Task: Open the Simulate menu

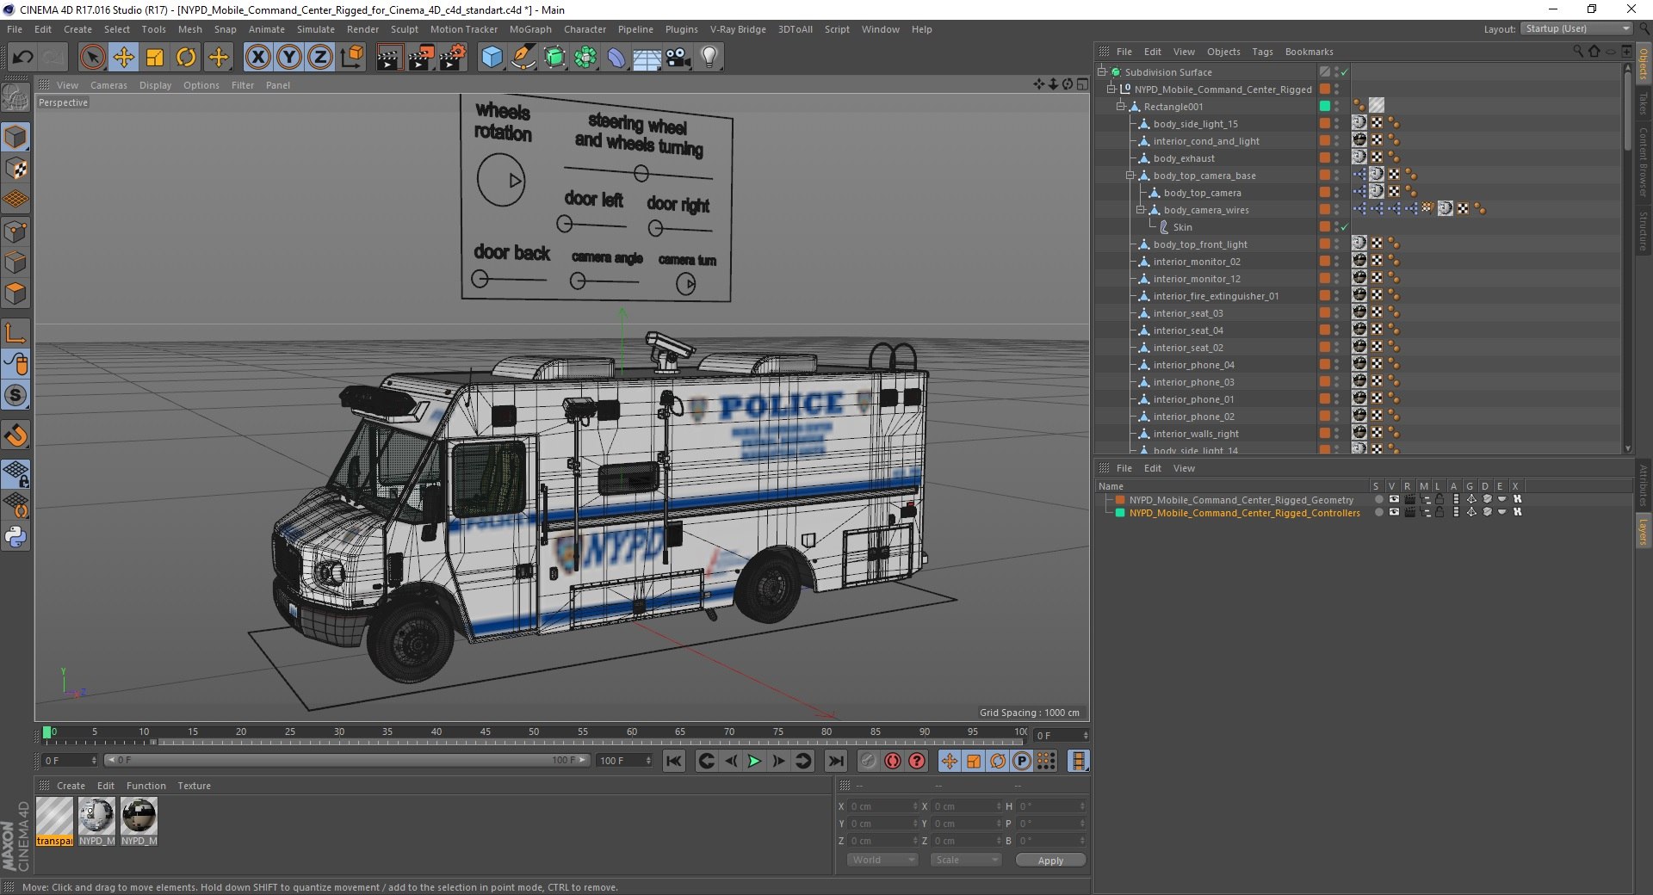Action: (x=316, y=29)
